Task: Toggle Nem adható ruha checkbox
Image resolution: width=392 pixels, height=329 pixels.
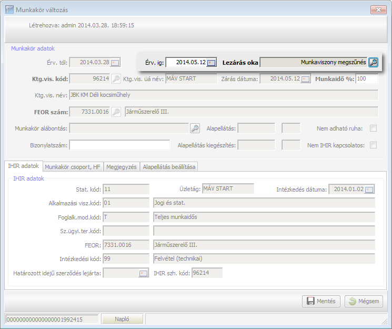Action: 373,128
